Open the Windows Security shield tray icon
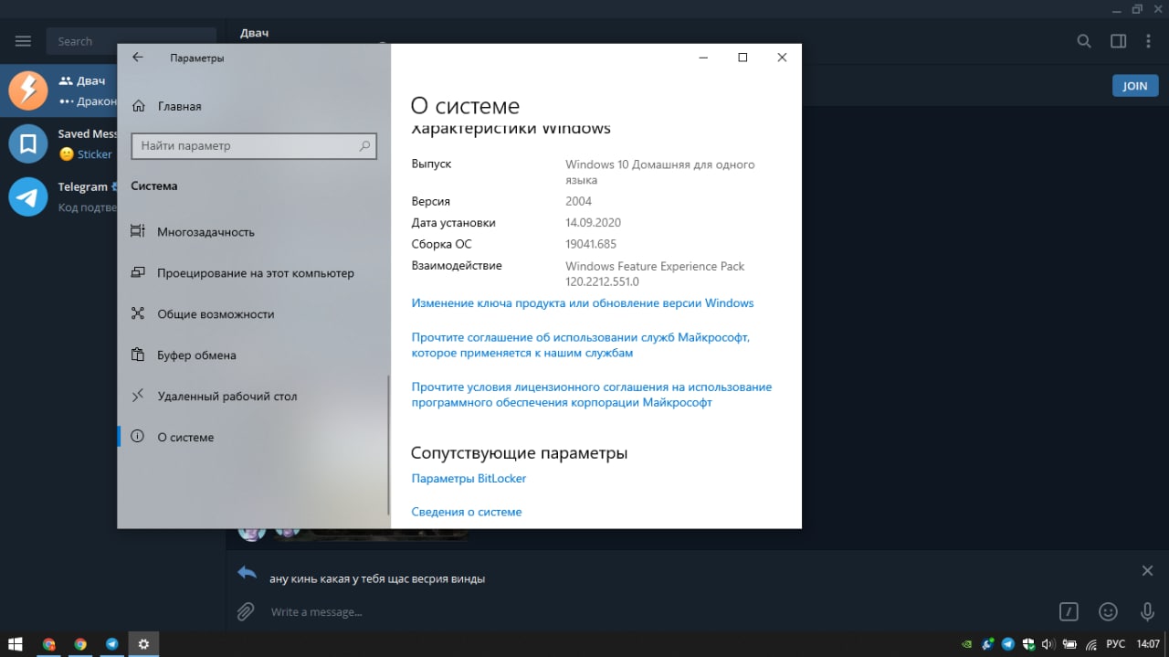 point(1028,644)
